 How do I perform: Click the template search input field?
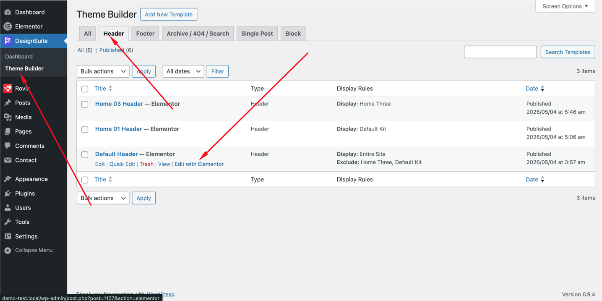[x=500, y=52]
